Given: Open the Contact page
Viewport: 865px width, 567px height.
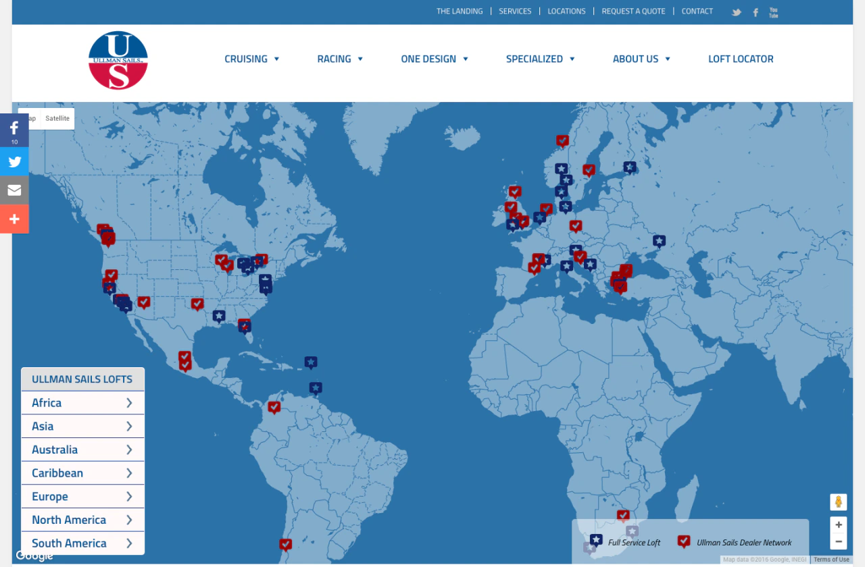Looking at the screenshot, I should point(697,11).
